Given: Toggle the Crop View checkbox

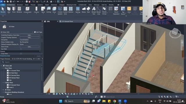Looking at the screenshot, I should (21, 54).
